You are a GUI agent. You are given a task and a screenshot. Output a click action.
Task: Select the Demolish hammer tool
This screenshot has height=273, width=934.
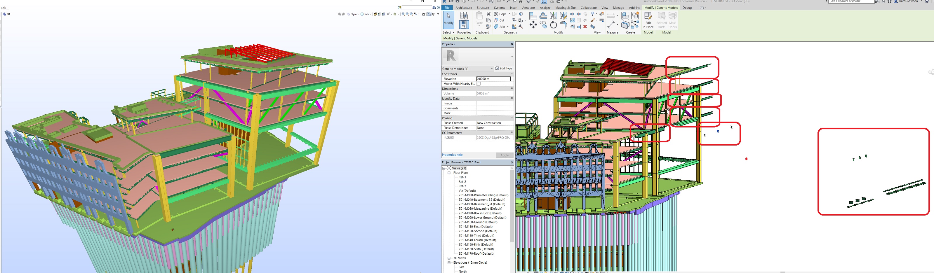coord(521,27)
